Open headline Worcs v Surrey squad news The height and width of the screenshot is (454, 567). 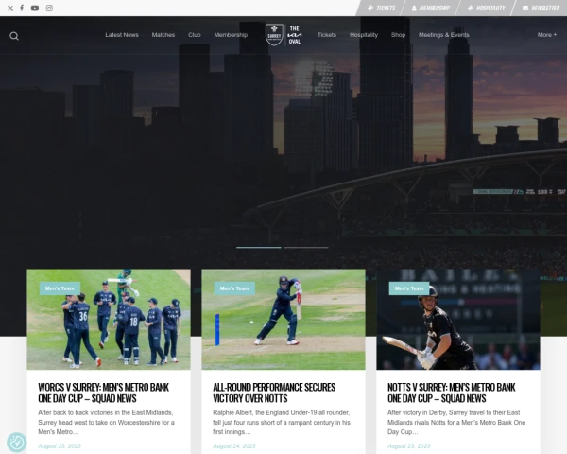(x=103, y=393)
